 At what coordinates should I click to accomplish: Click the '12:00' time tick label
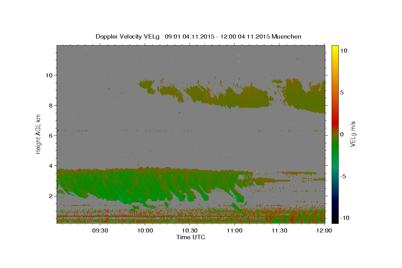324,231
